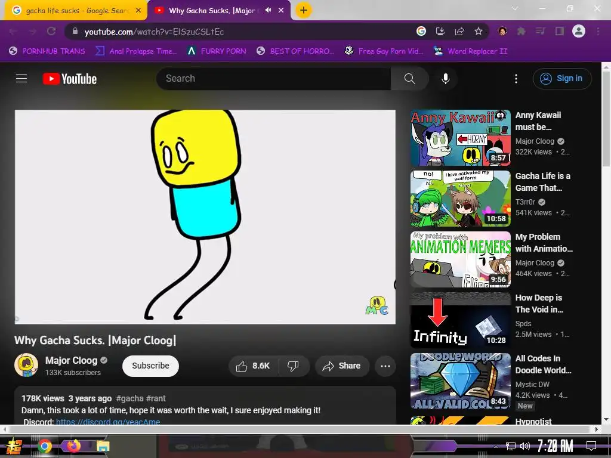Toggle Chrome side panel icon
Viewport: 611px width, 458px height.
[x=560, y=32]
